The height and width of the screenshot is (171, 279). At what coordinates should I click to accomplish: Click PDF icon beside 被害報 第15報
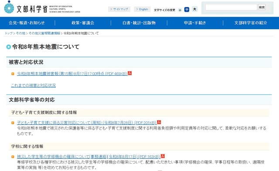pyautogui.click(x=130, y=73)
